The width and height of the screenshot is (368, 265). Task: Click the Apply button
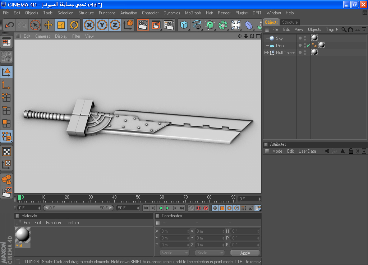click(x=245, y=253)
